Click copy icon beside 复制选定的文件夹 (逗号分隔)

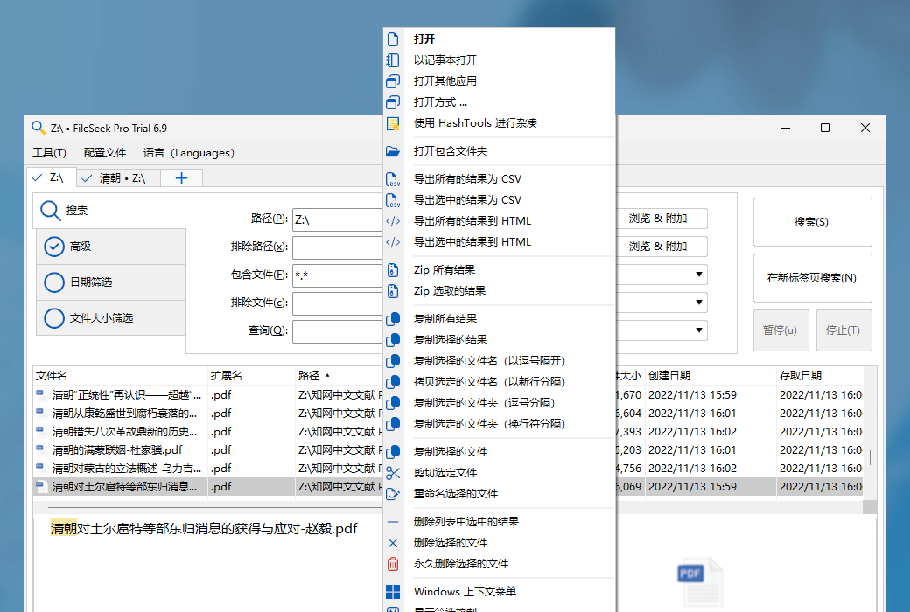click(393, 402)
